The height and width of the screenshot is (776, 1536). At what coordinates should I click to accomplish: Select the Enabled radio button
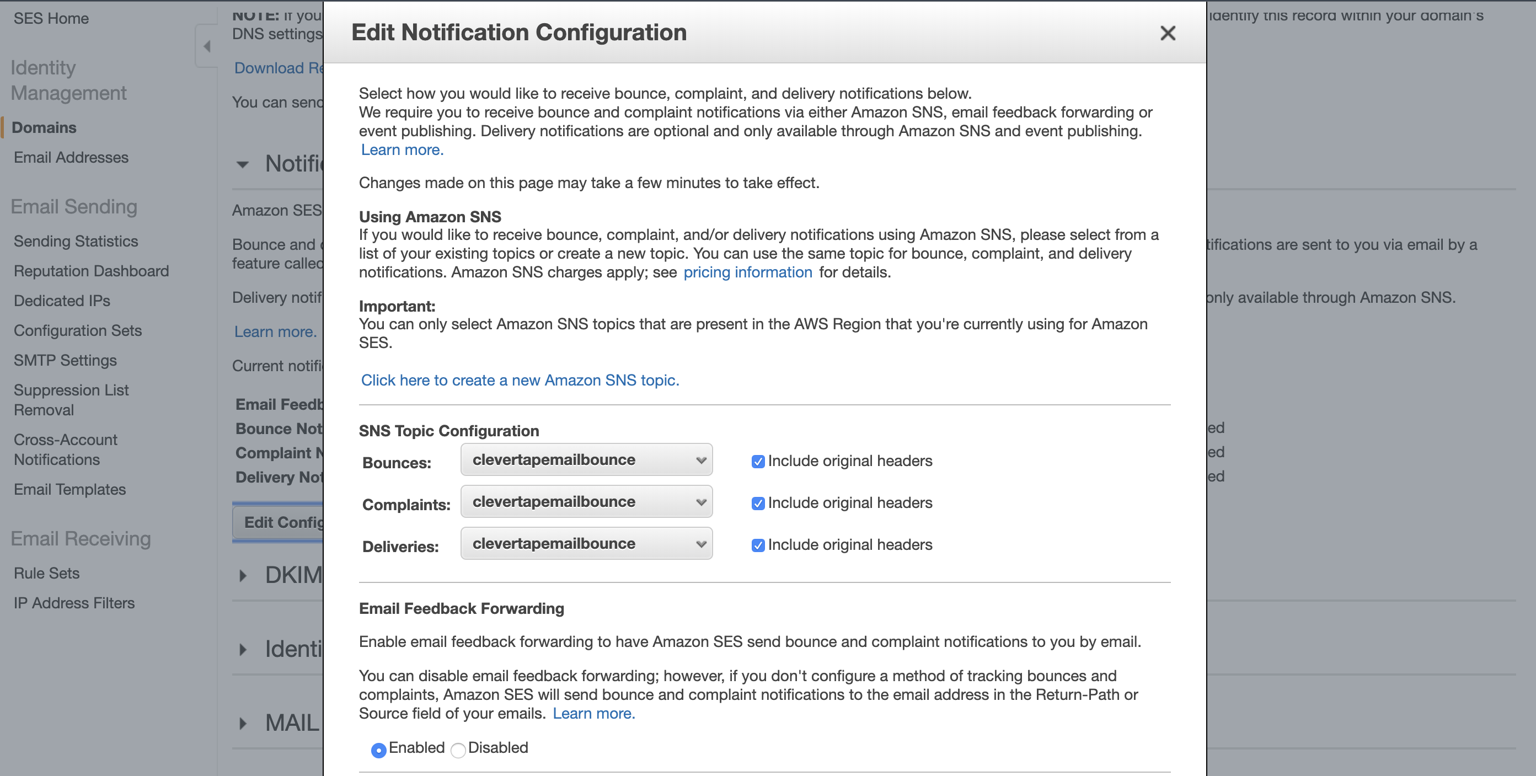pos(378,750)
